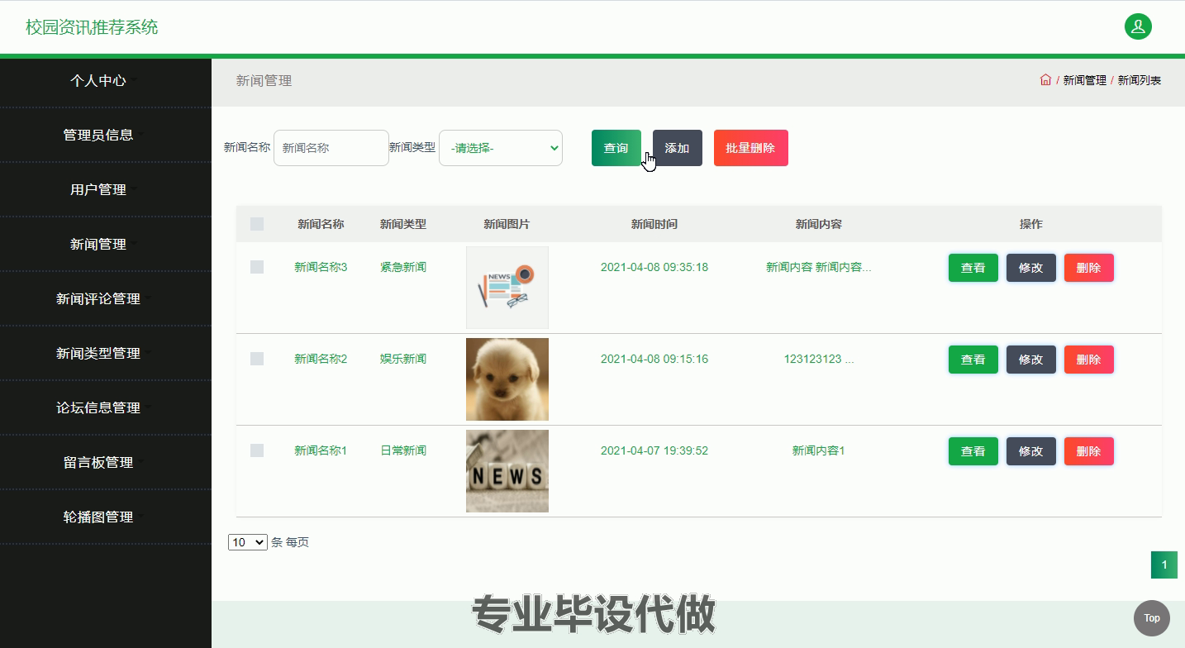1185x648 pixels.
Task: View 新闻名称2 with 查看 button
Action: coord(973,360)
